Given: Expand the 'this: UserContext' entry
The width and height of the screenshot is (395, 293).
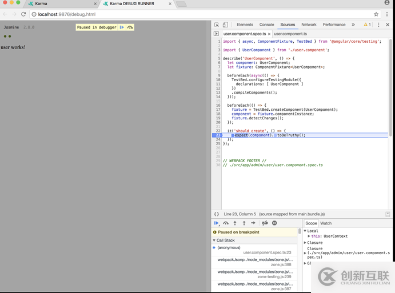Looking at the screenshot, I should tap(309, 236).
